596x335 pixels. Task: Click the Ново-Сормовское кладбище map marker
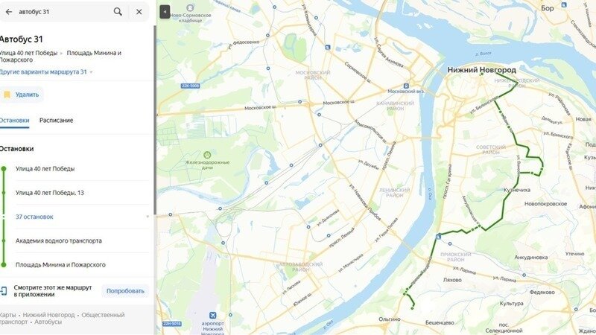pyautogui.click(x=190, y=7)
